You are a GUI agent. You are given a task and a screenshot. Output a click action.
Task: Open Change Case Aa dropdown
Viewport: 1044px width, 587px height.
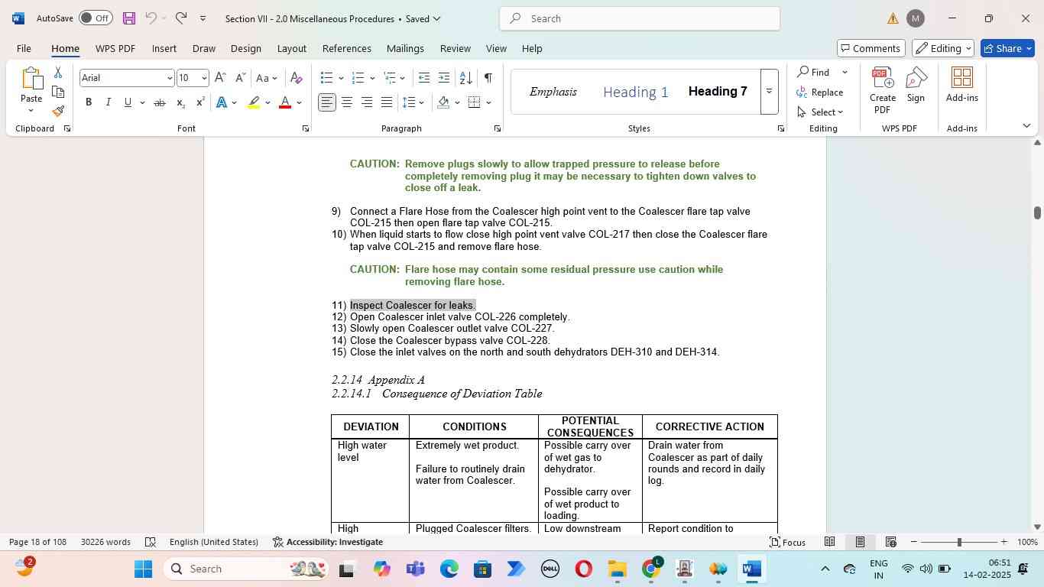point(267,78)
